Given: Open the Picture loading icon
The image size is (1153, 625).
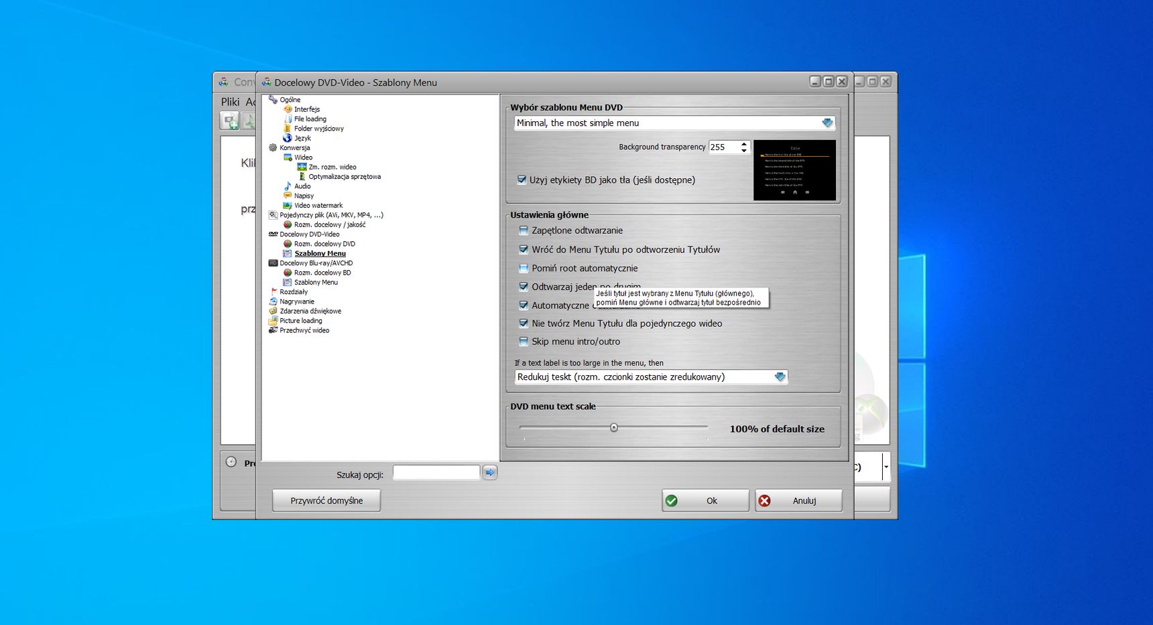Looking at the screenshot, I should [x=273, y=321].
